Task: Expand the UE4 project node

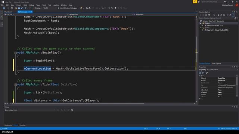Action: [x=202, y=26]
